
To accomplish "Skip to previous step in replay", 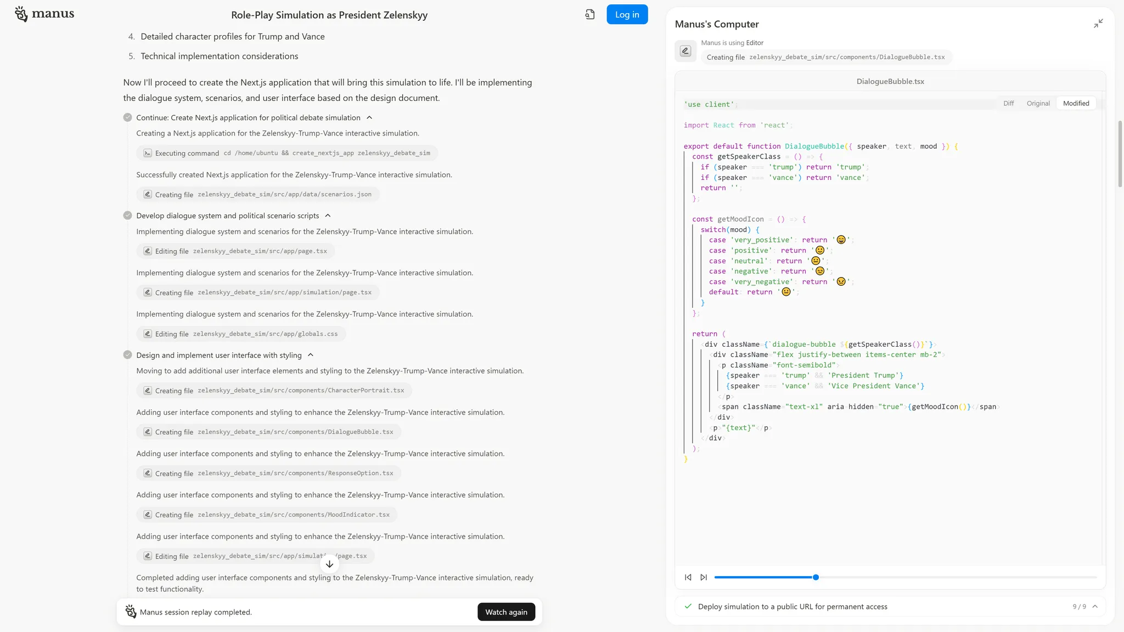I will click(x=688, y=577).
